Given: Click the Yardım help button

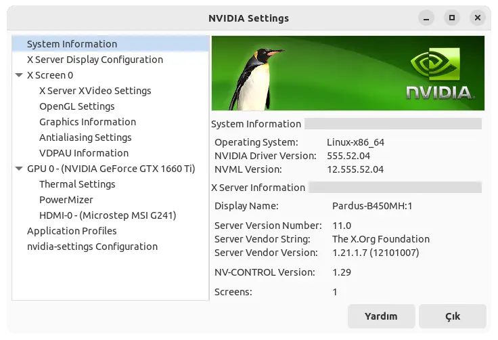Looking at the screenshot, I should pyautogui.click(x=381, y=316).
